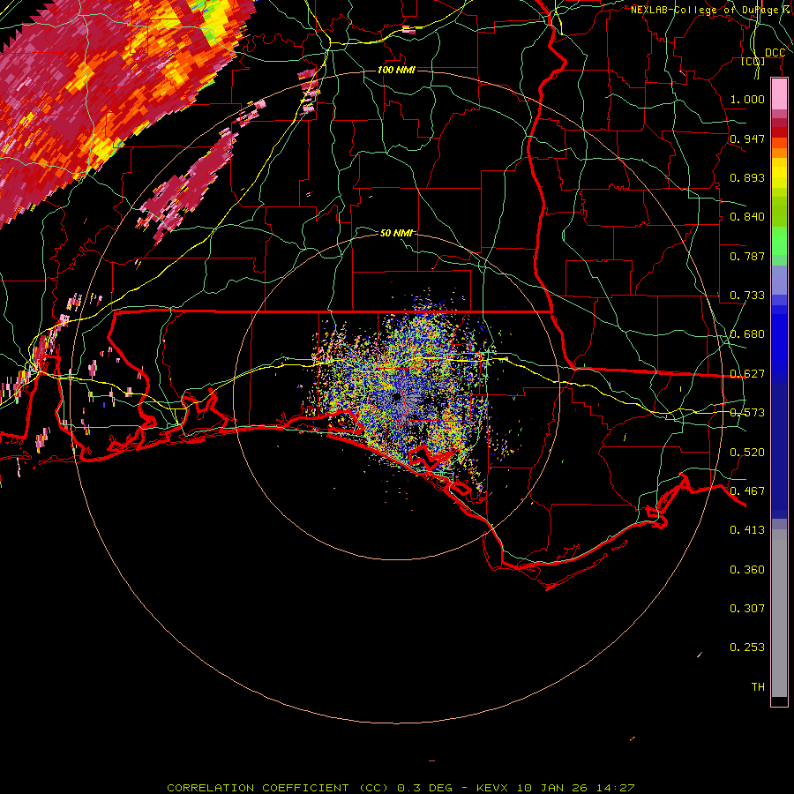Viewport: 794px width, 794px height.
Task: Select the 0.787 legend value
Action: coord(747,256)
